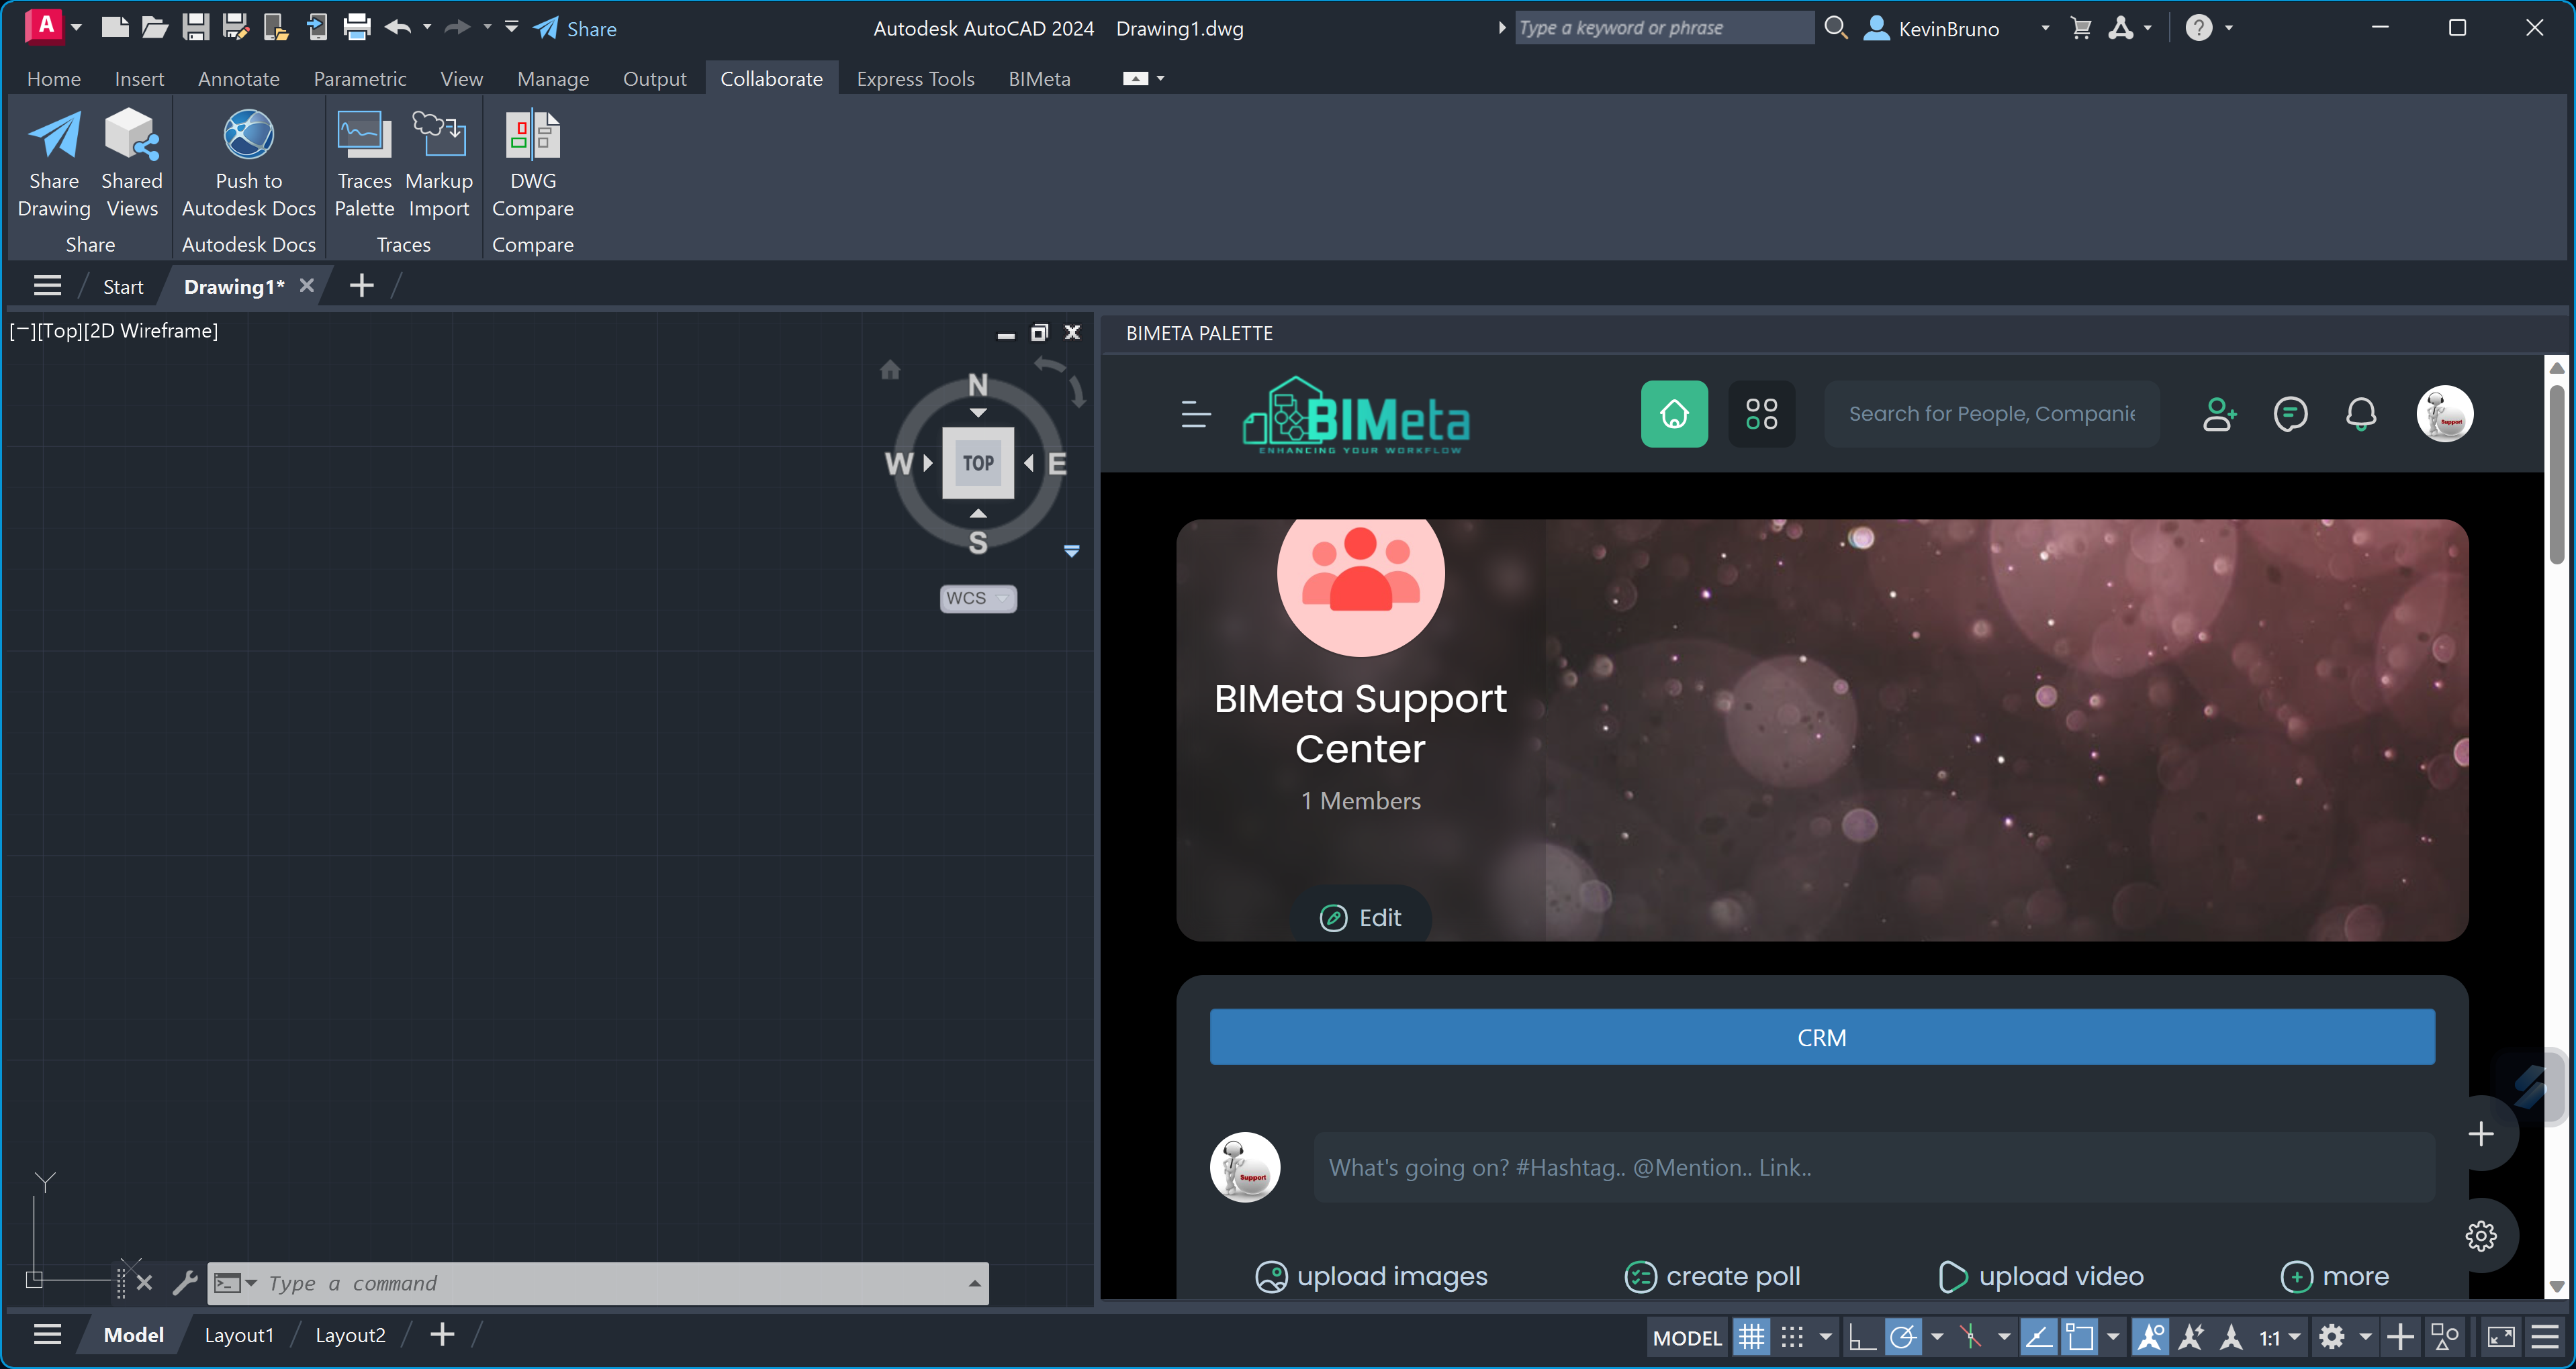Open from Web & Mobile icon

pos(275,27)
